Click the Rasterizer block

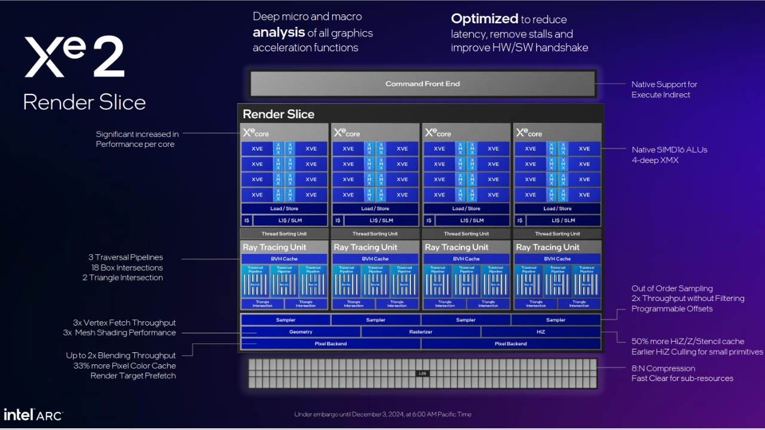(421, 331)
